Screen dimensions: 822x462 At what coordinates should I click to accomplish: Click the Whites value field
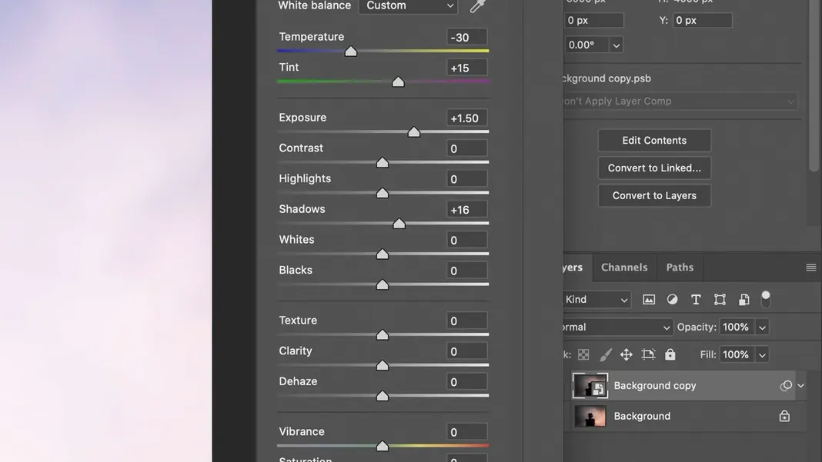pyautogui.click(x=466, y=241)
